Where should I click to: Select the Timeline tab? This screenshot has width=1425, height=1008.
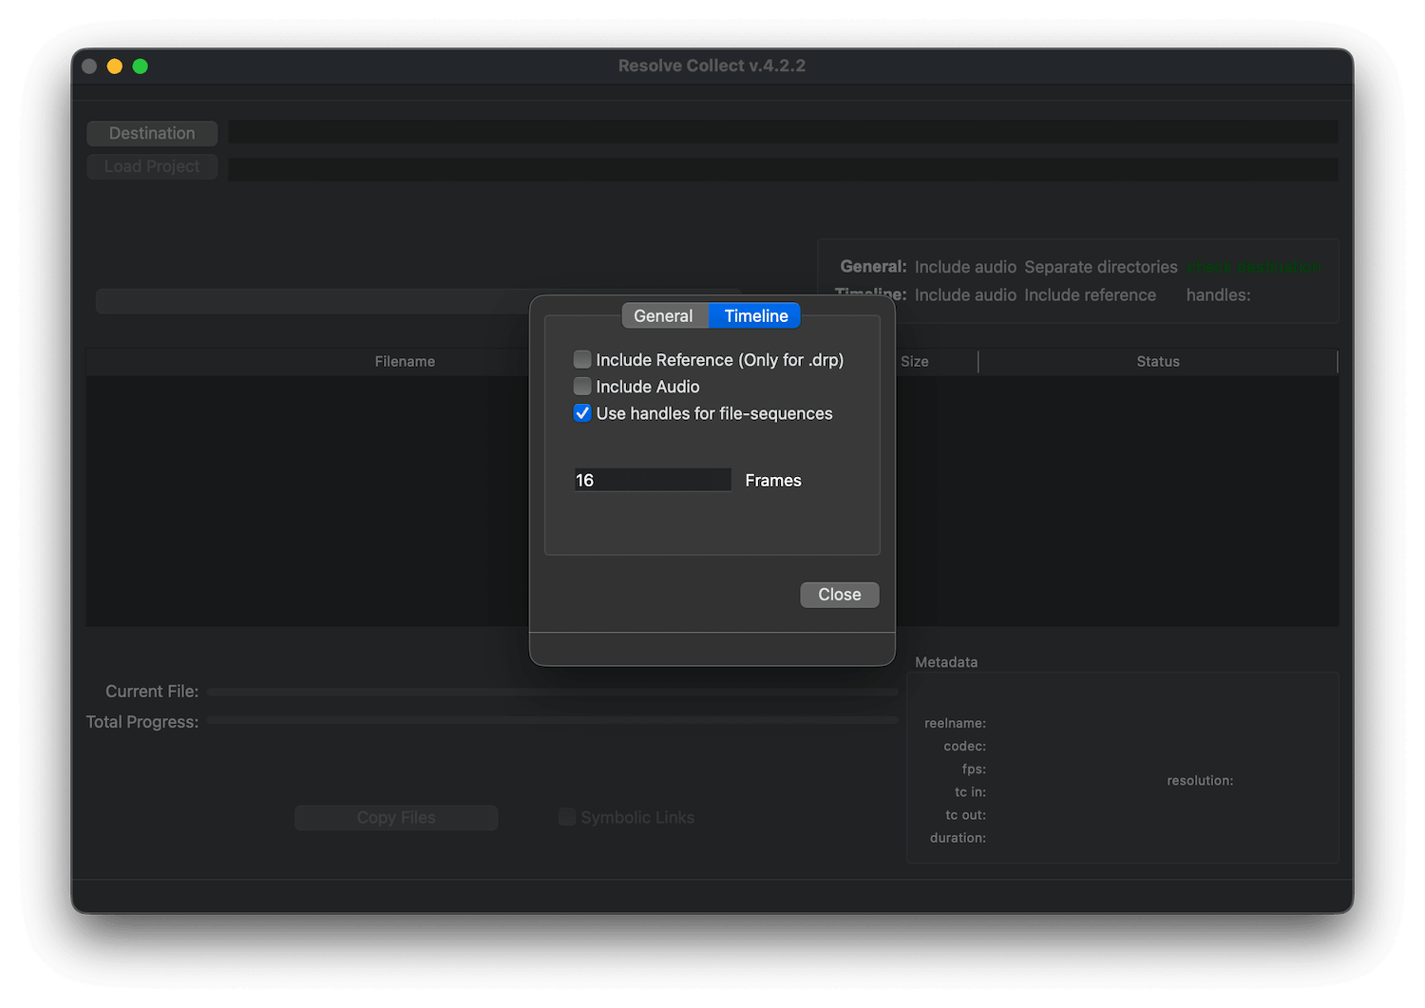click(756, 316)
